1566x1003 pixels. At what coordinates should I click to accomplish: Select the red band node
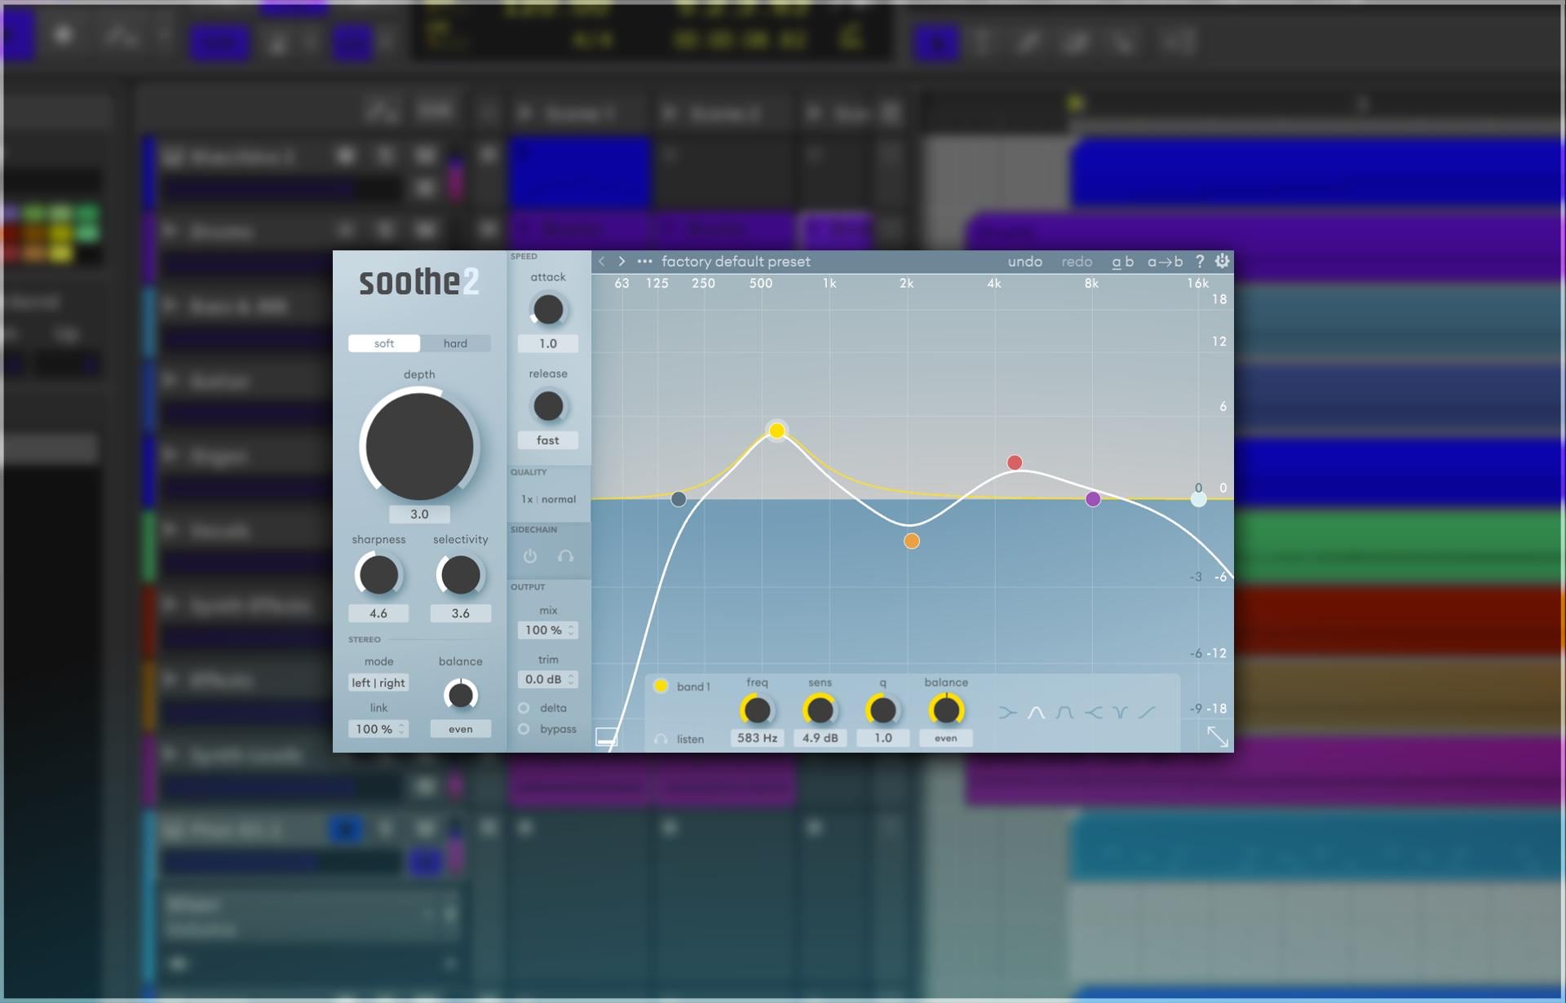(x=1015, y=463)
